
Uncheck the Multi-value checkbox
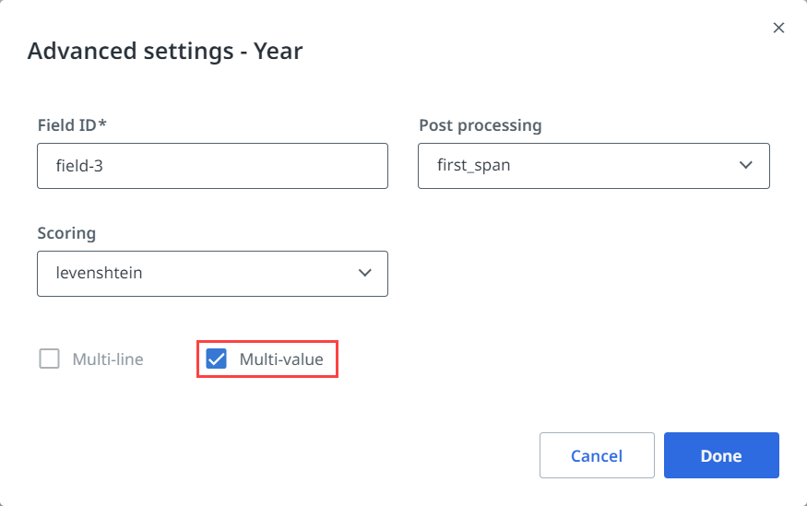click(217, 359)
